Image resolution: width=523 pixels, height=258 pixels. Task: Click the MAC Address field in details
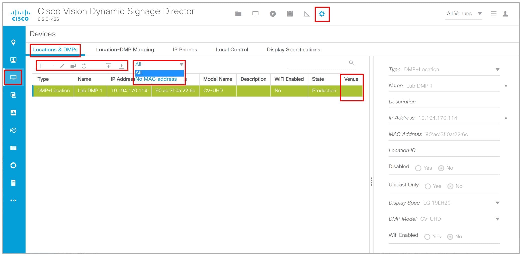pyautogui.click(x=444, y=134)
